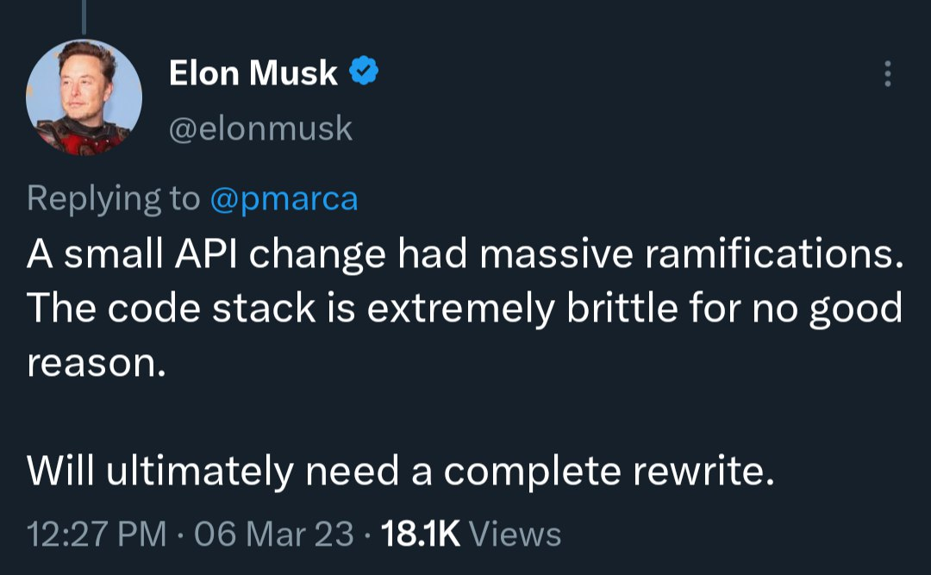Click the blue verified checkmark badge

coord(364,71)
